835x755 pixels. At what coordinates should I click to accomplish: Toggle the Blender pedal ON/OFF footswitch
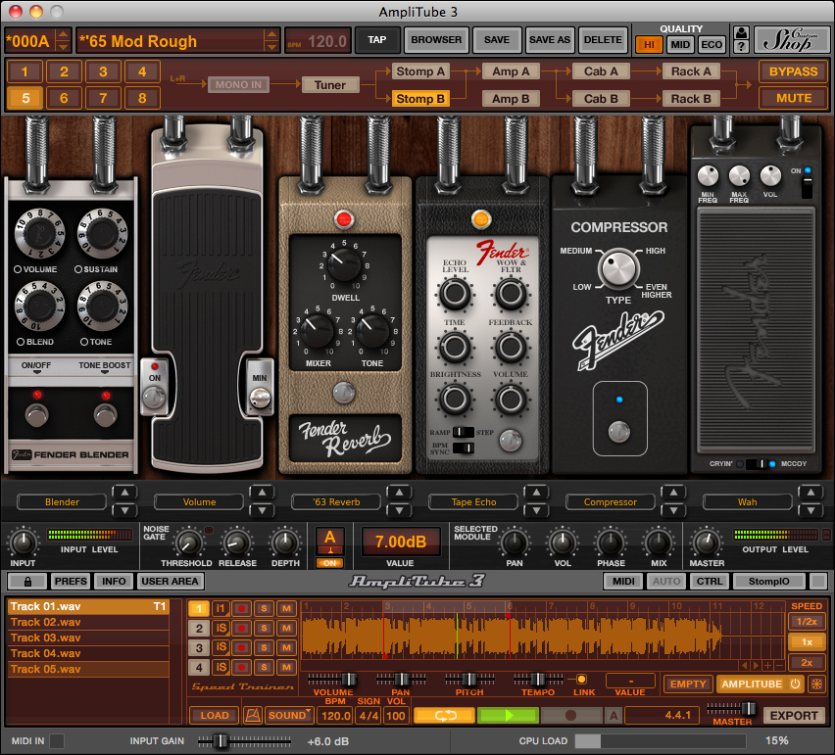click(37, 415)
